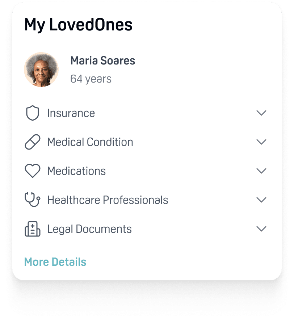This screenshot has width=294, height=323.
Task: Click the shield icon next to Insurance
Action: [32, 113]
